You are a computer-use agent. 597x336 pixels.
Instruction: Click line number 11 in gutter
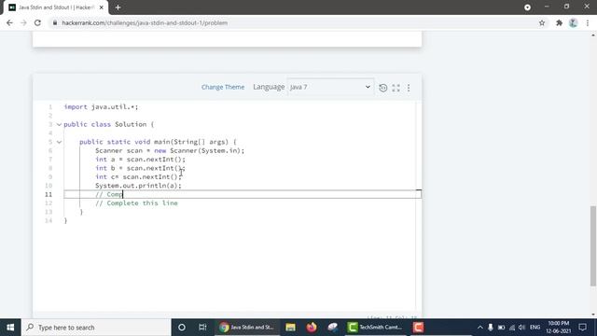pos(49,195)
